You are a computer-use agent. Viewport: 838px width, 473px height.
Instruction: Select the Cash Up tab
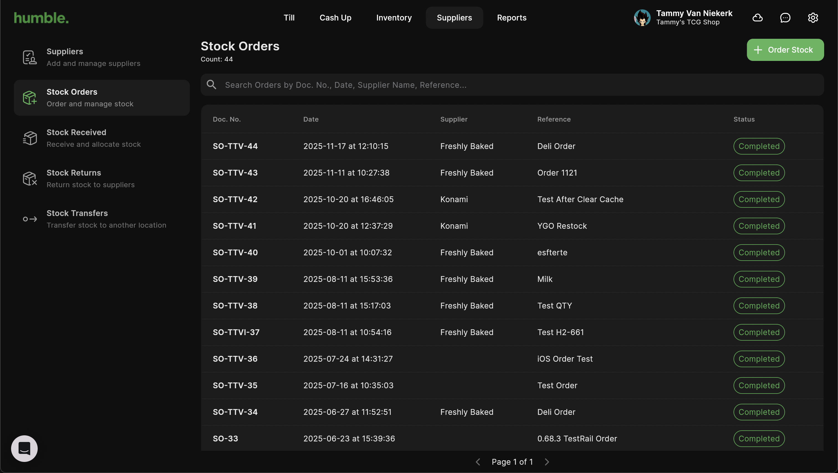click(335, 17)
